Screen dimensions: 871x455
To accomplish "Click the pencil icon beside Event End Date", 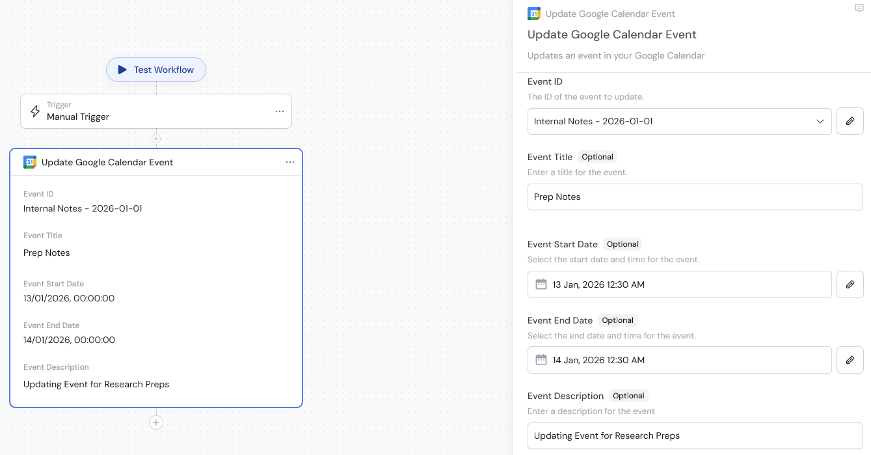I will (850, 360).
